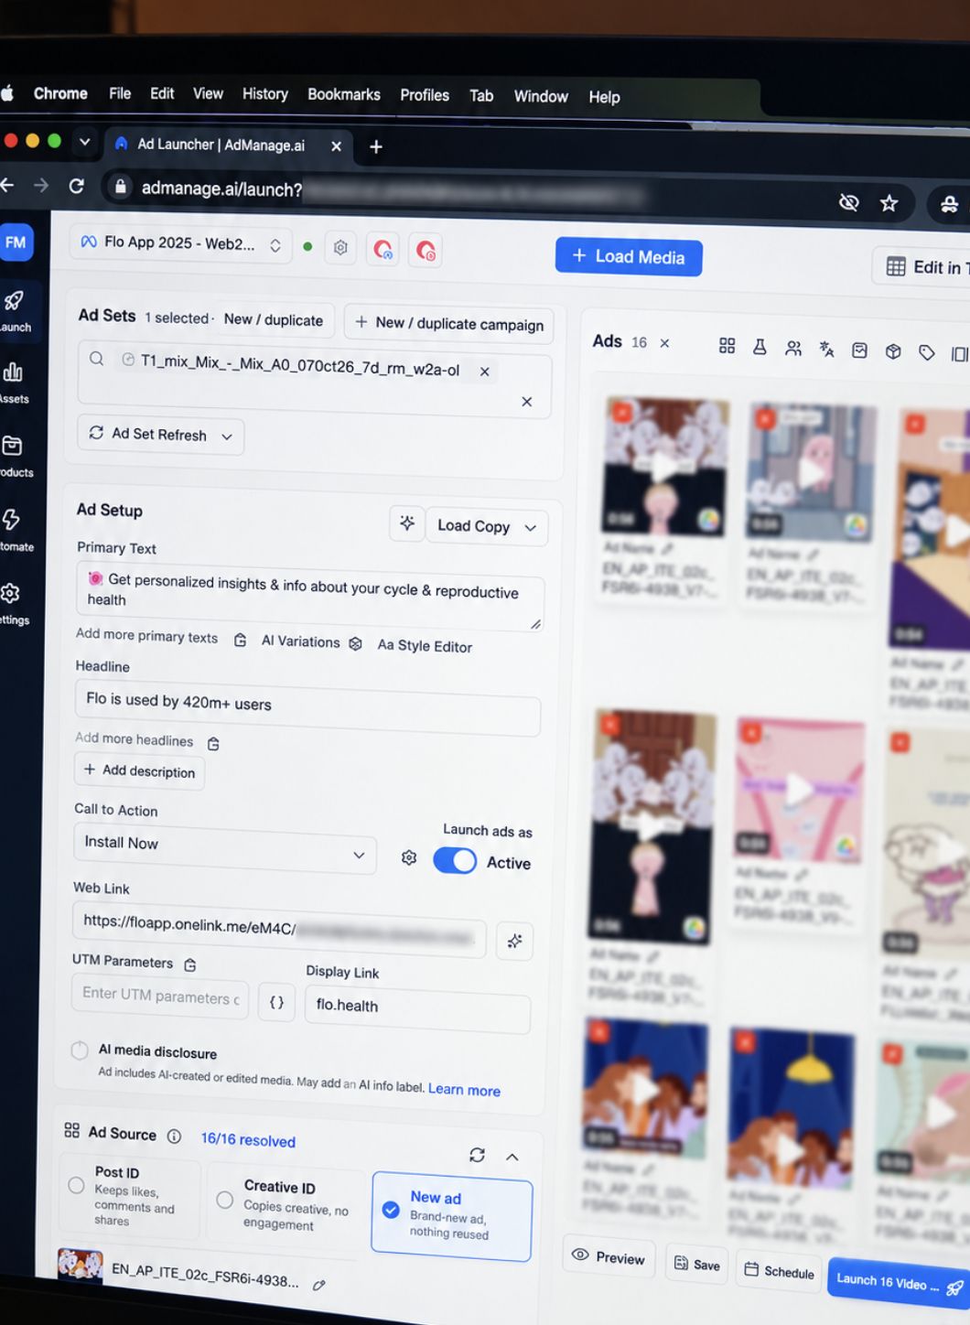970x1325 pixels.
Task: Click the second red circular icon in top bar
Action: (x=426, y=250)
